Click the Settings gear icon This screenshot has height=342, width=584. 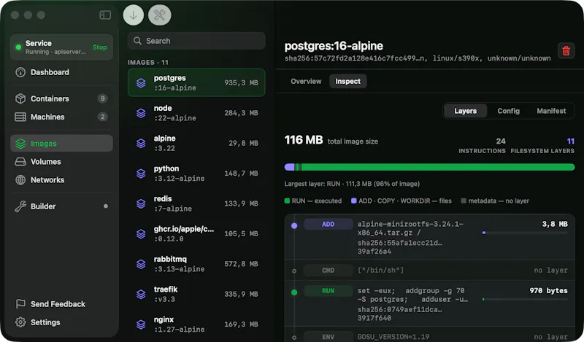tap(20, 322)
